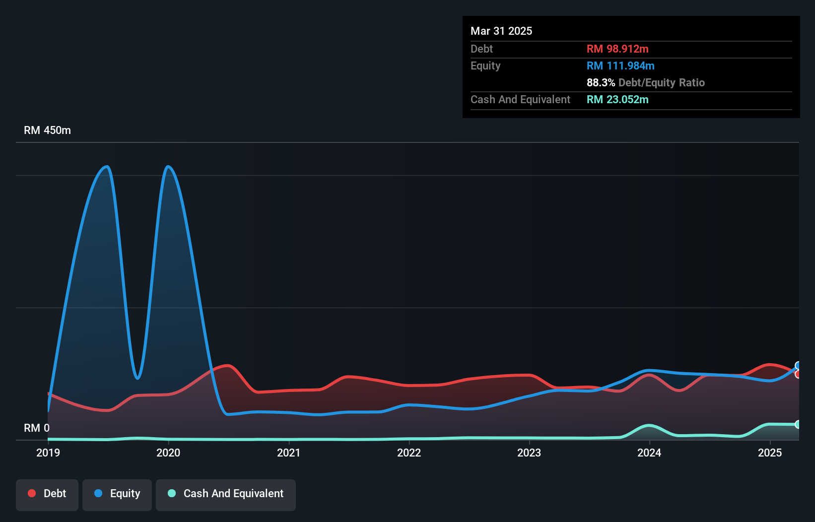
Task: Click the 2023 x-axis label
Action: (x=529, y=453)
